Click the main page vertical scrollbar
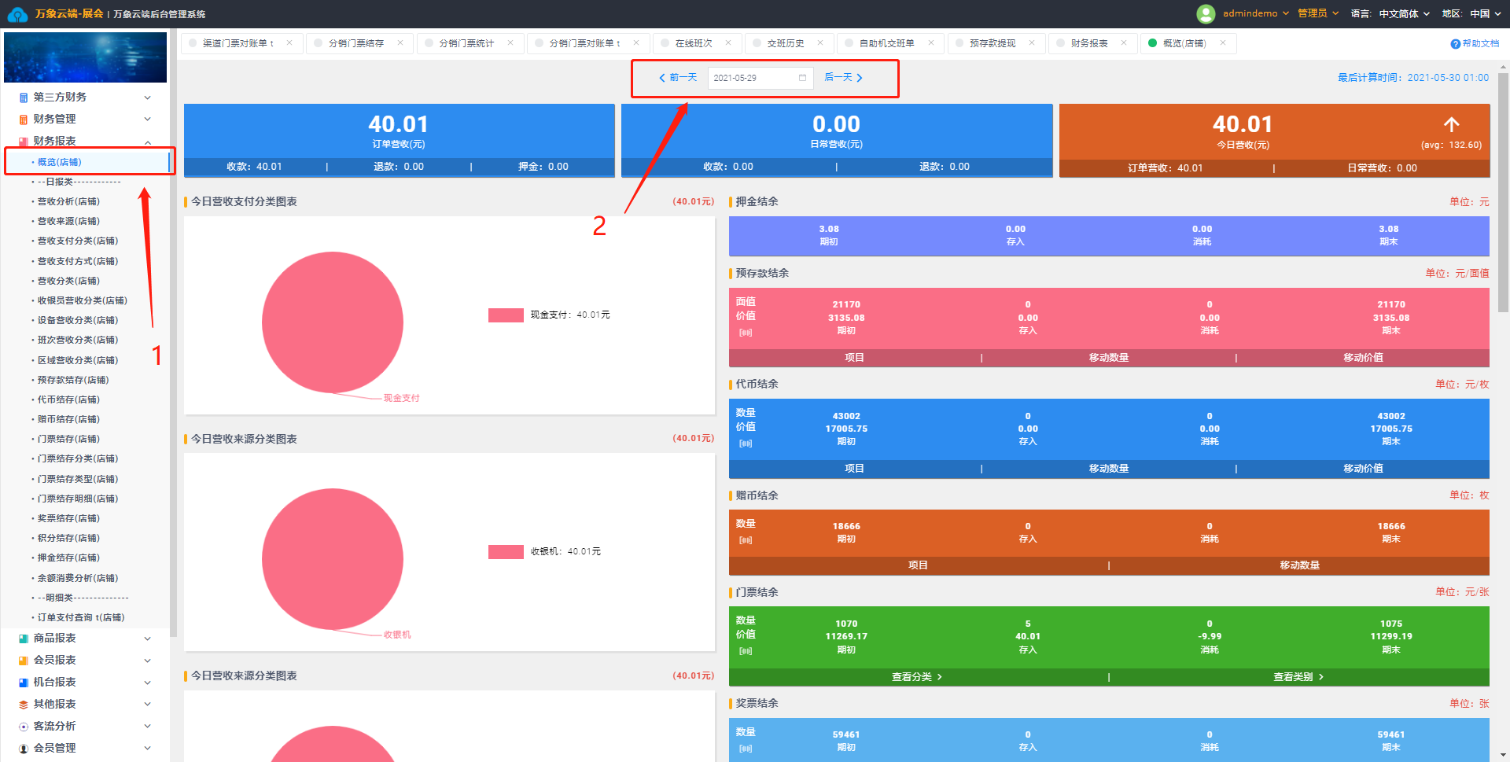Viewport: 1510px width, 762px height. tap(1503, 193)
